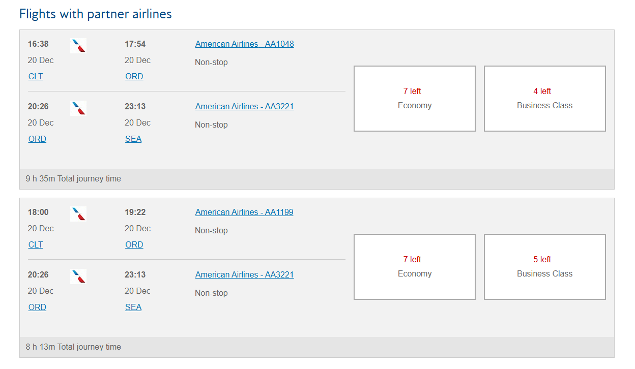Open American Airlines - AA1048 flight details
This screenshot has width=635, height=369.
(x=244, y=44)
